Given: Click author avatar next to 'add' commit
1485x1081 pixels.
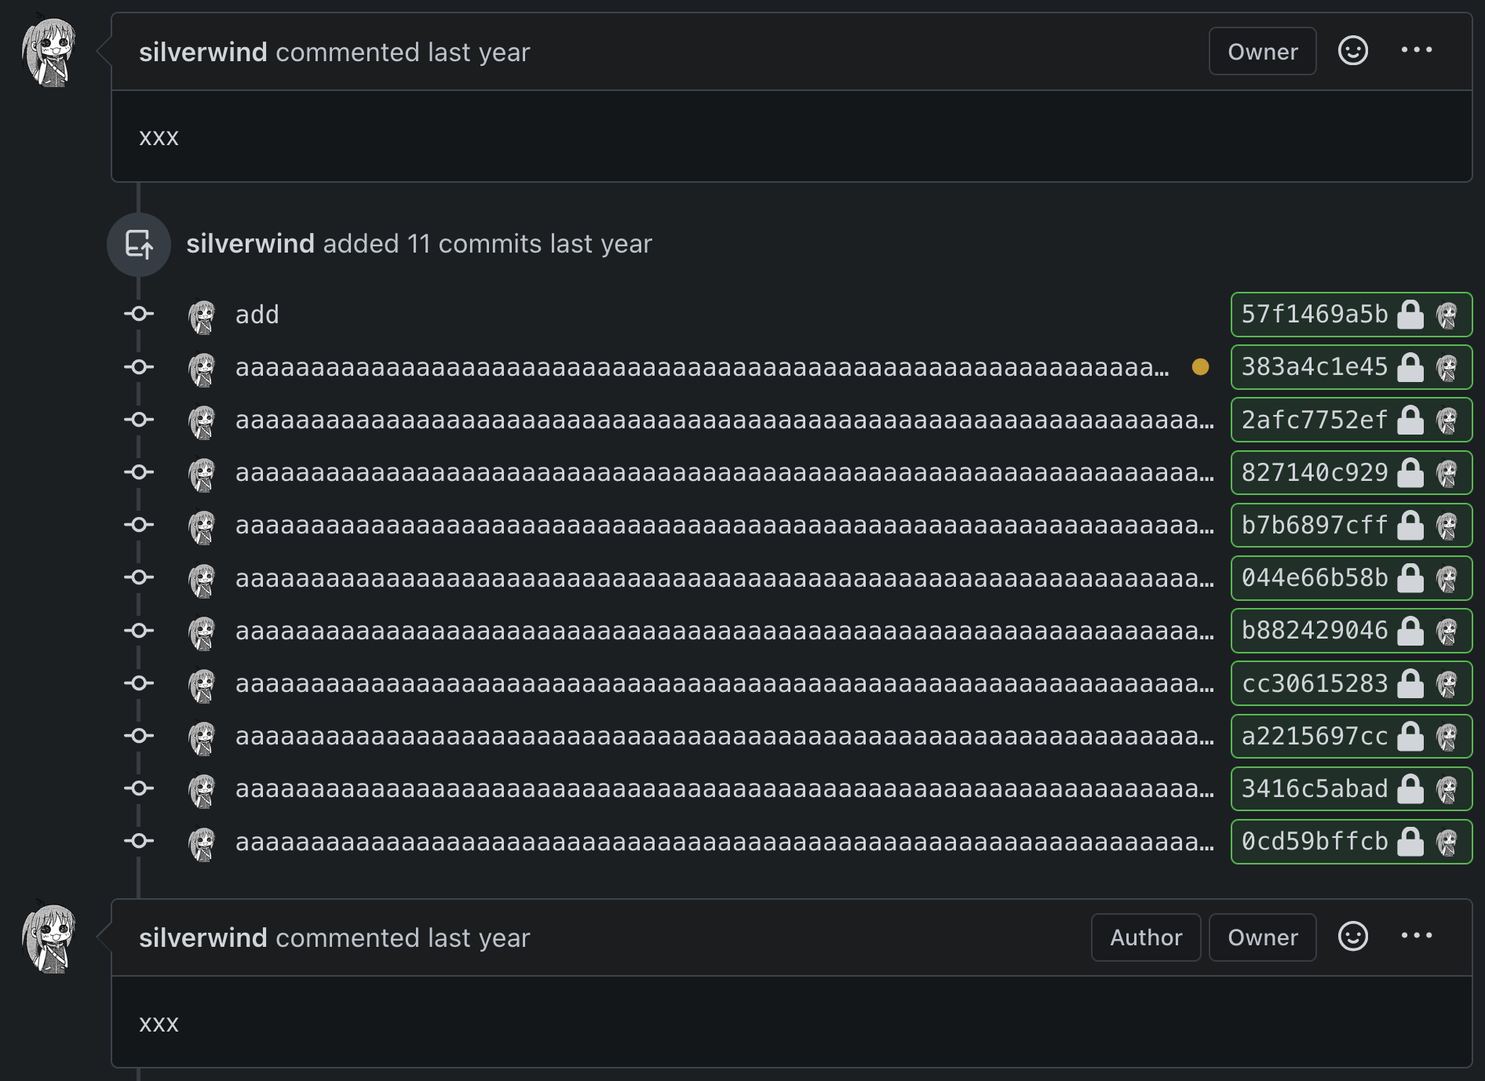Looking at the screenshot, I should pos(202,315).
